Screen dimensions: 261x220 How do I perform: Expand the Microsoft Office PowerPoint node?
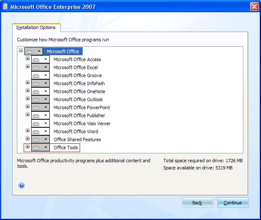tap(27, 107)
